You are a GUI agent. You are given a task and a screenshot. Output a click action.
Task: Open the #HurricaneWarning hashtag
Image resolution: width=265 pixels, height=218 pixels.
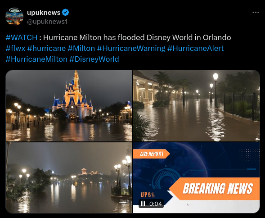131,48
